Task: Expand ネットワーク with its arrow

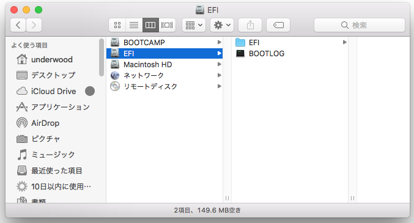Action: [219, 76]
